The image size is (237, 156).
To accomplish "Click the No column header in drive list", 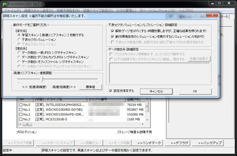I will tap(26, 99).
